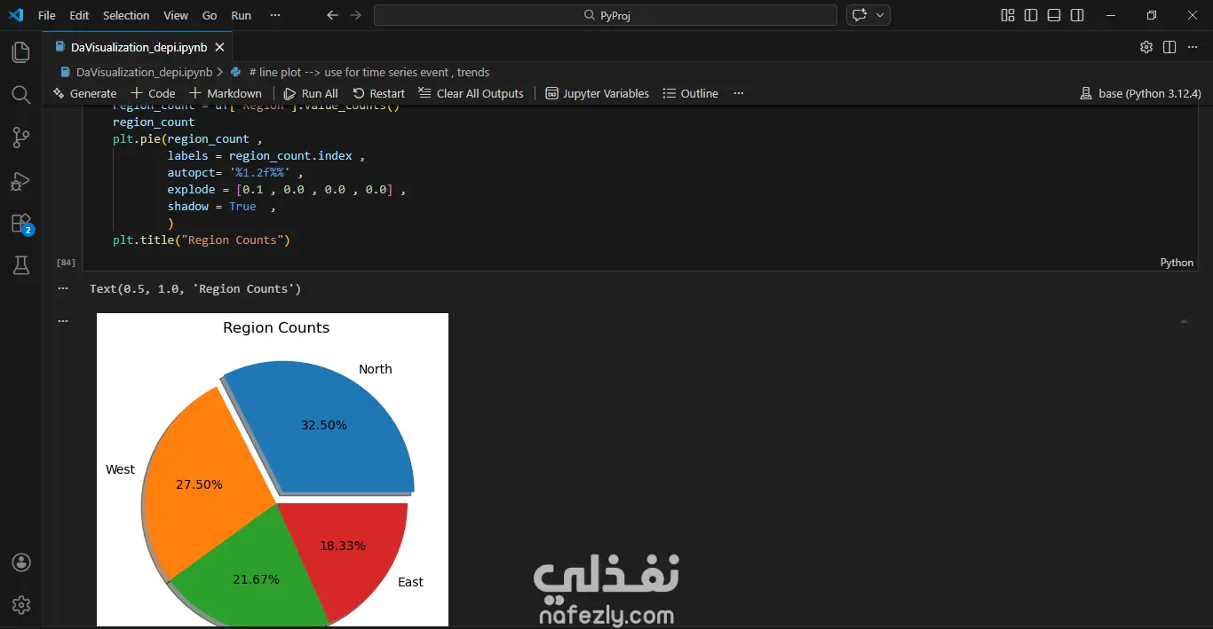Screen dimensions: 1213x629
Task: Toggle the secondary side bar
Action: [1077, 15]
